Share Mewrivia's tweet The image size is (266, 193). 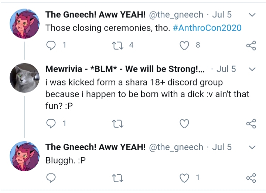coord(251,123)
